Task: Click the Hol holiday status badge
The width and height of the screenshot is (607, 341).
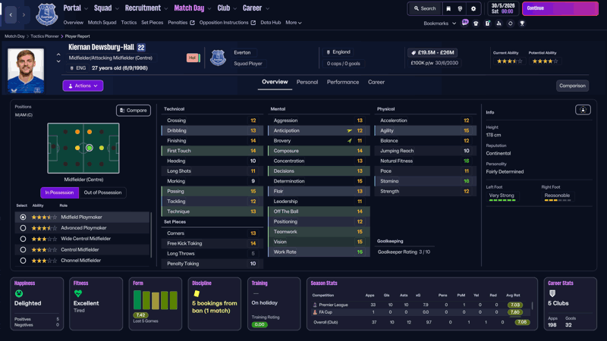Action: tap(192, 58)
